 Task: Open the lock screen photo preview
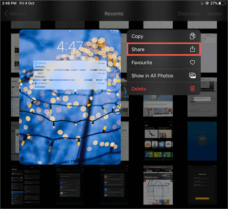(x=70, y=97)
